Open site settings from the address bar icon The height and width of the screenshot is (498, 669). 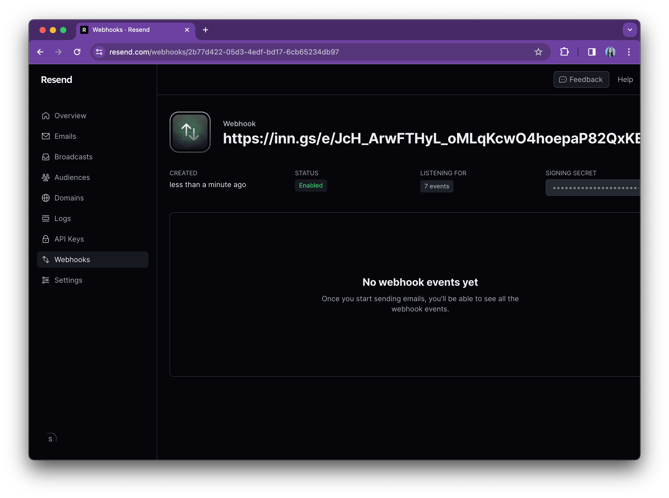click(99, 52)
